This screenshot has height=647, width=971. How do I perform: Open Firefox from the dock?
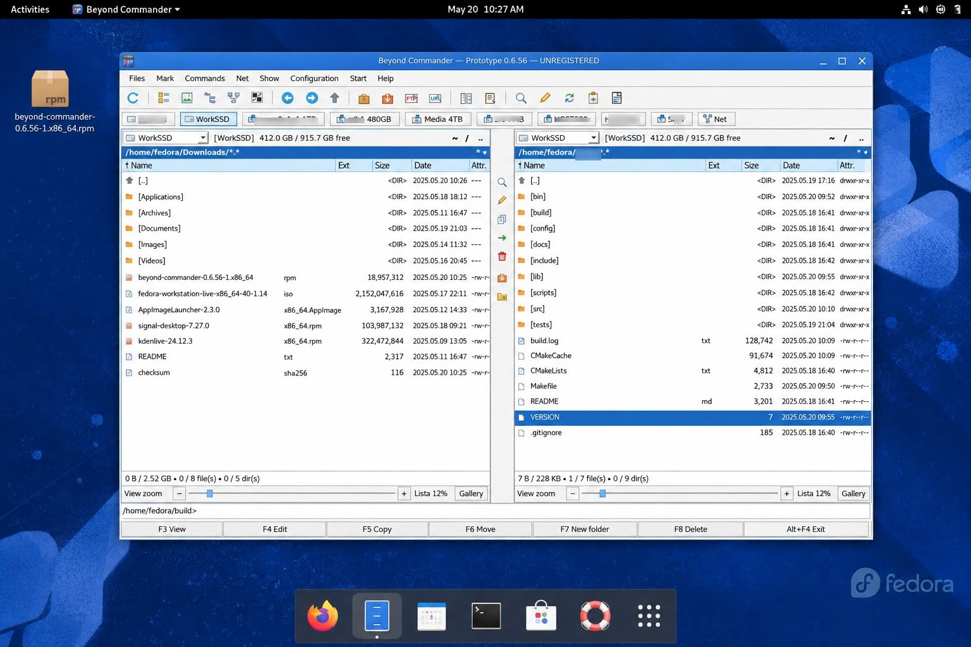tap(323, 616)
